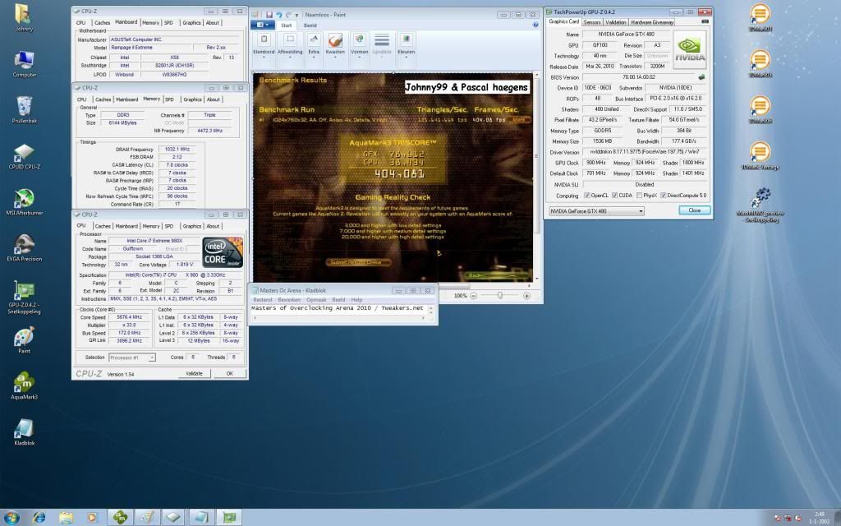Open the GPU selection dropdown in GPU-Z
This screenshot has width=841, height=526.
pyautogui.click(x=596, y=211)
